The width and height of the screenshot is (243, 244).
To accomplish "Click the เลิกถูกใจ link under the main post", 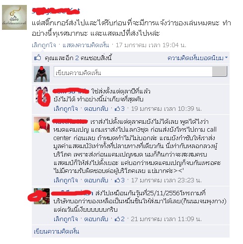I will [x=44, y=45].
